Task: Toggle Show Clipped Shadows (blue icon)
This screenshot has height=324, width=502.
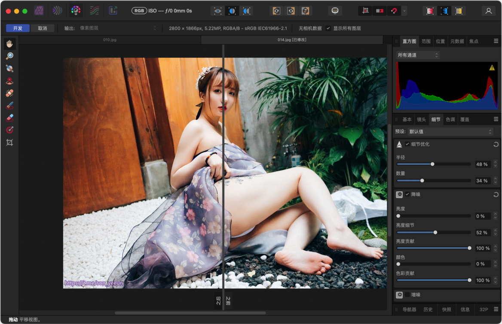Action: (x=444, y=11)
